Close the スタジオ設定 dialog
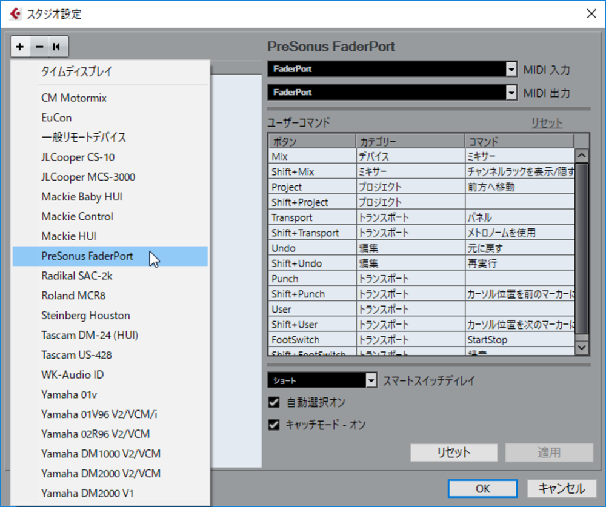The width and height of the screenshot is (606, 507). 591,14
